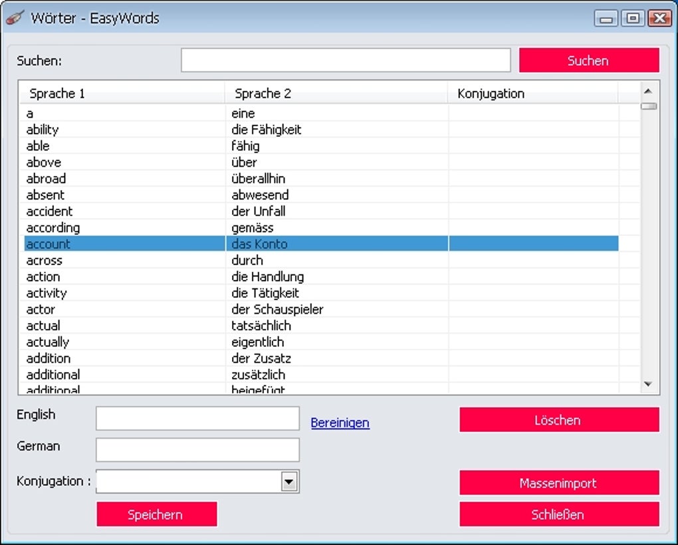Select the word 'ability' in the list

pyautogui.click(x=43, y=130)
